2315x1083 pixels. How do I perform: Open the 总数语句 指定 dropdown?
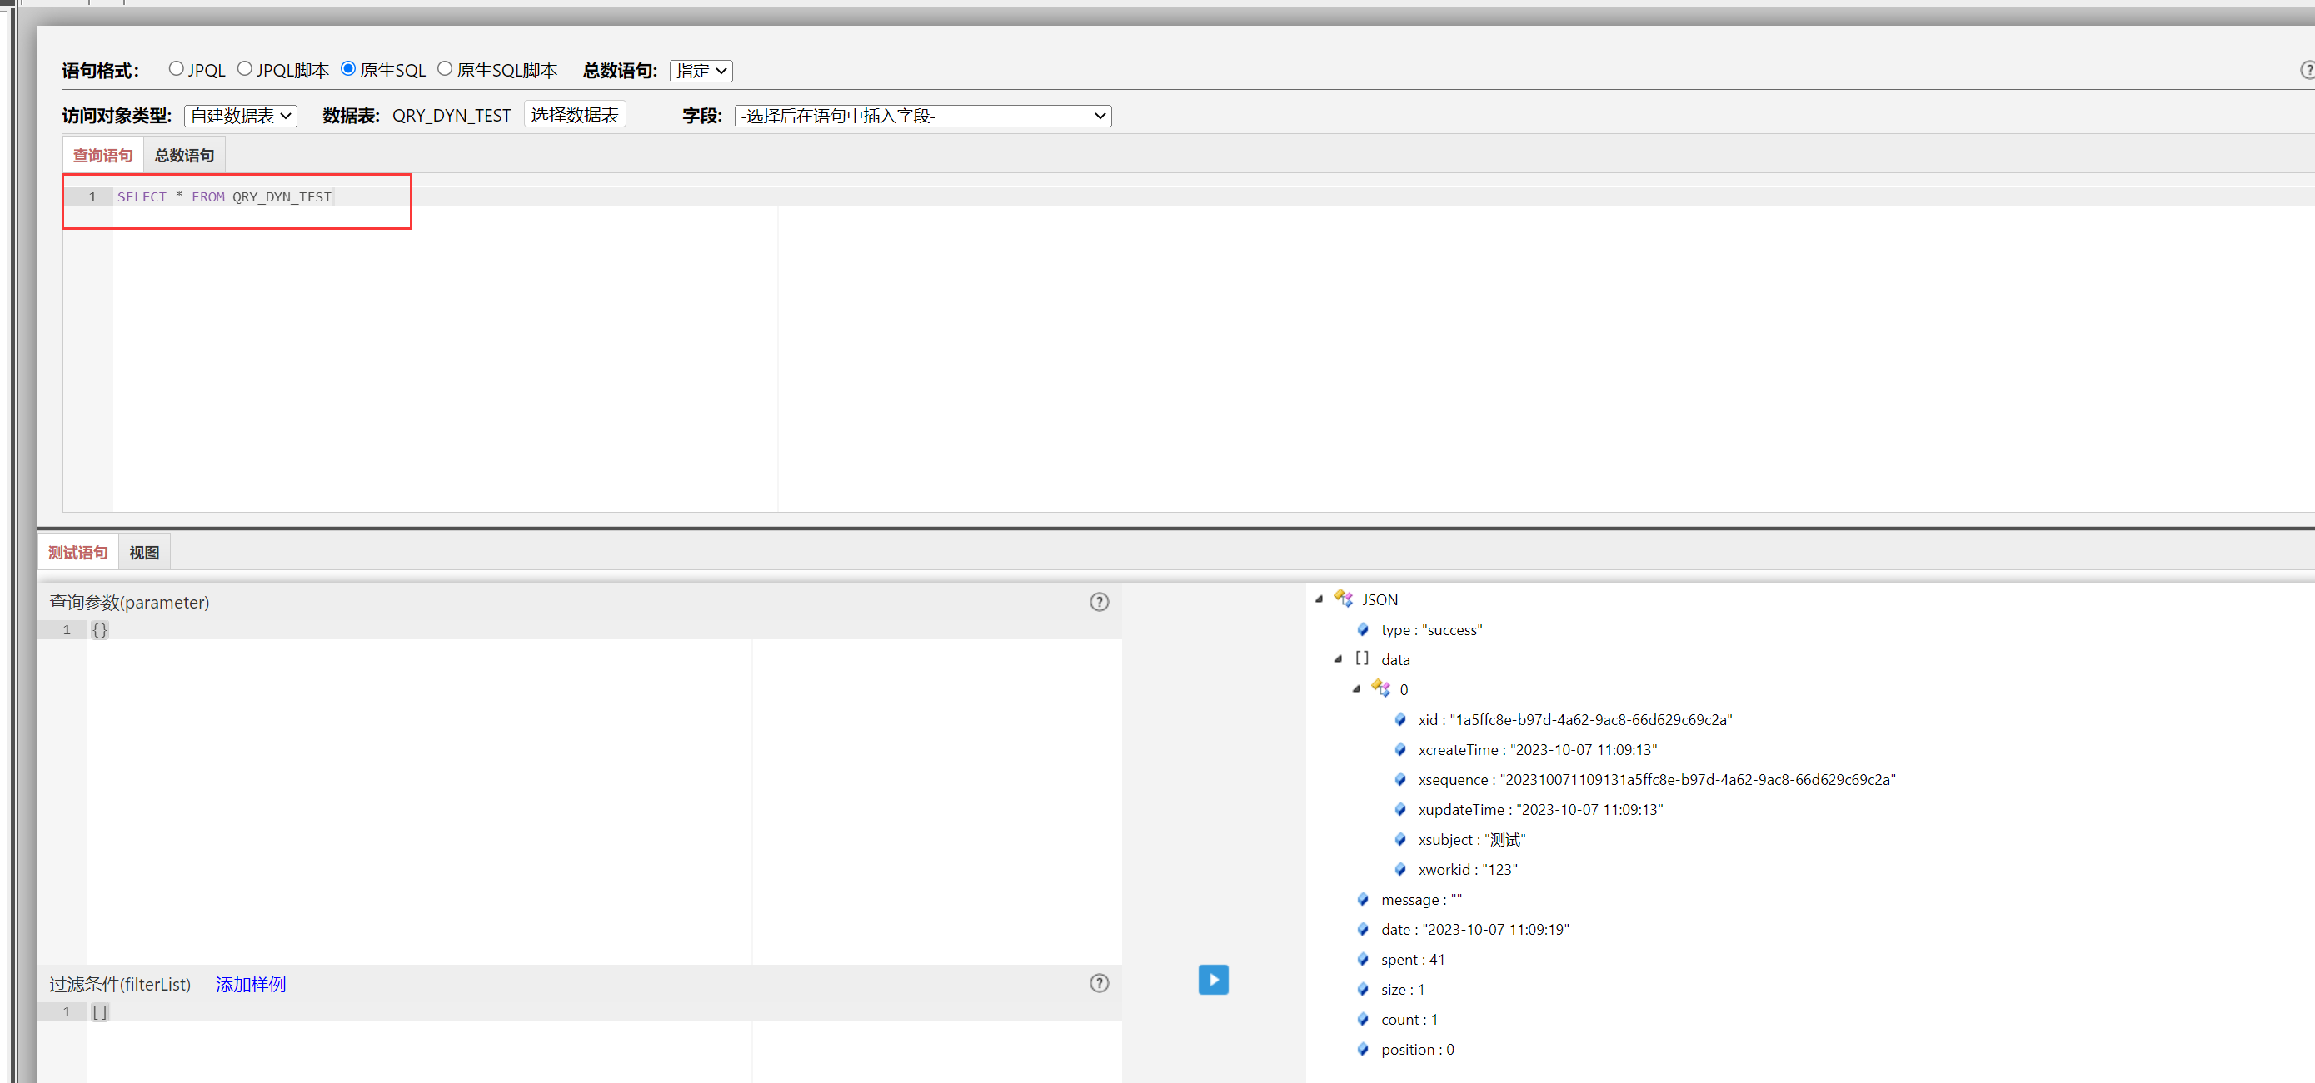point(700,71)
